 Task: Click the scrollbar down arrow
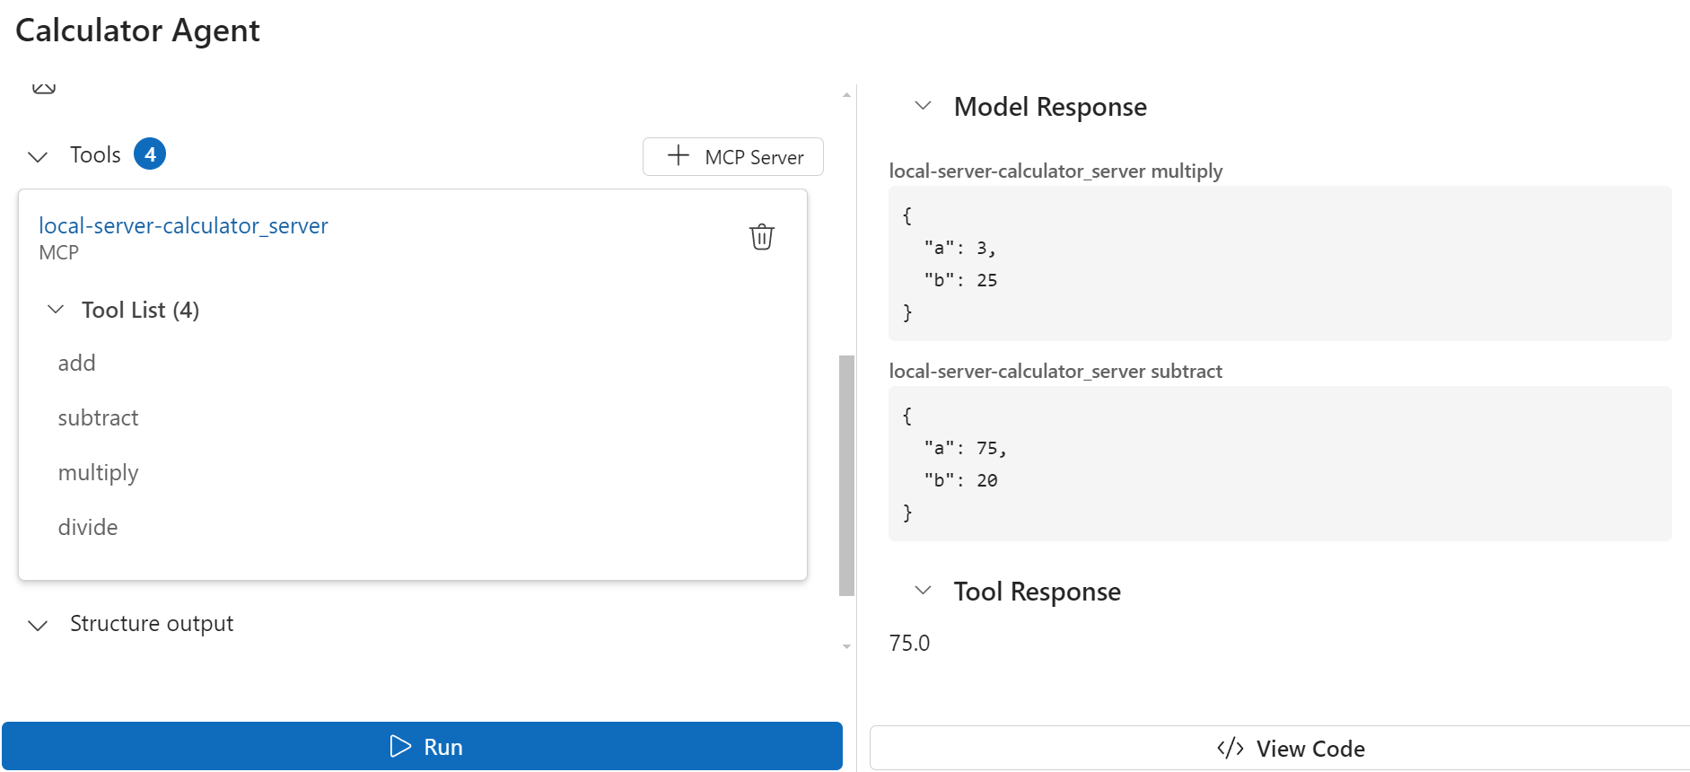coord(846,646)
